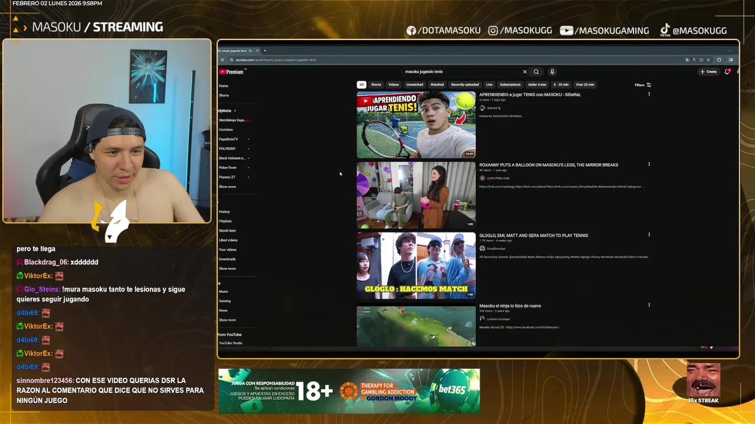This screenshot has width=755, height=424.
Task: Select the Live filter chip
Action: [489, 85]
